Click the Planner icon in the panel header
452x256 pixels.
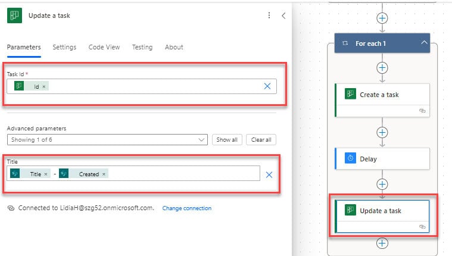(x=14, y=15)
